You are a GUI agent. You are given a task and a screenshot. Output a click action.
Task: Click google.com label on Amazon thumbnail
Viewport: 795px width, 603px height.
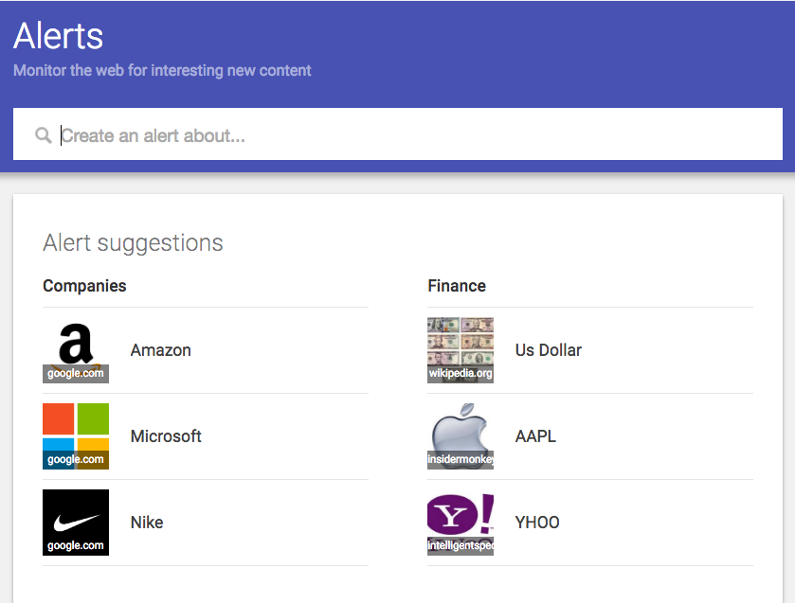(76, 374)
